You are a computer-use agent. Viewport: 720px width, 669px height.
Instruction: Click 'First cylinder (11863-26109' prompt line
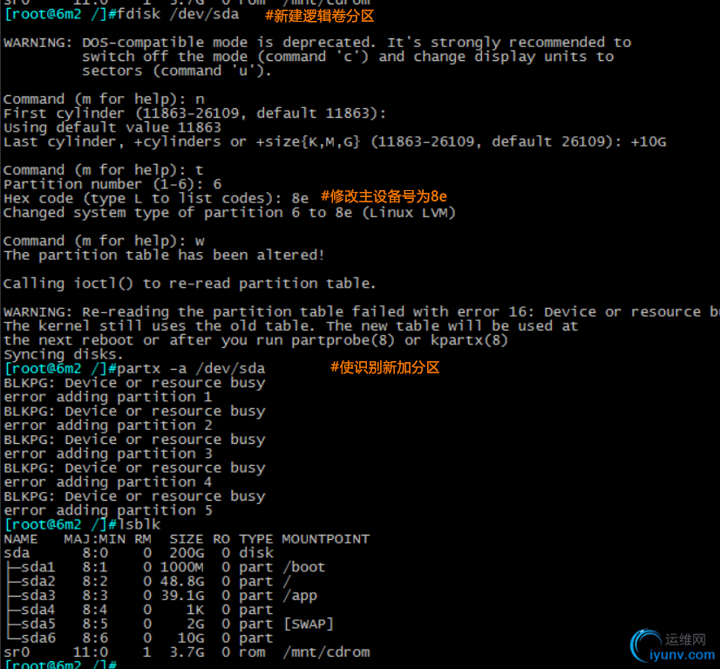[x=194, y=113]
